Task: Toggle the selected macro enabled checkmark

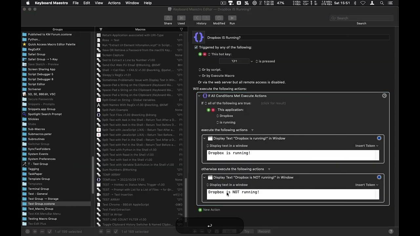Action: [116, 231]
